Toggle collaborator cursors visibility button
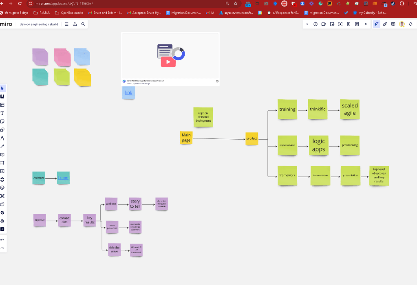The height and width of the screenshot is (285, 417). tap(376, 24)
